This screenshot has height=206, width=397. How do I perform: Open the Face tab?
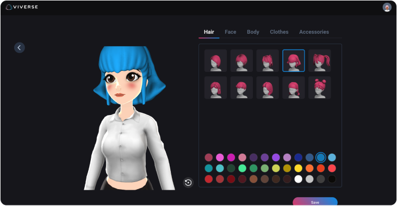tap(231, 32)
